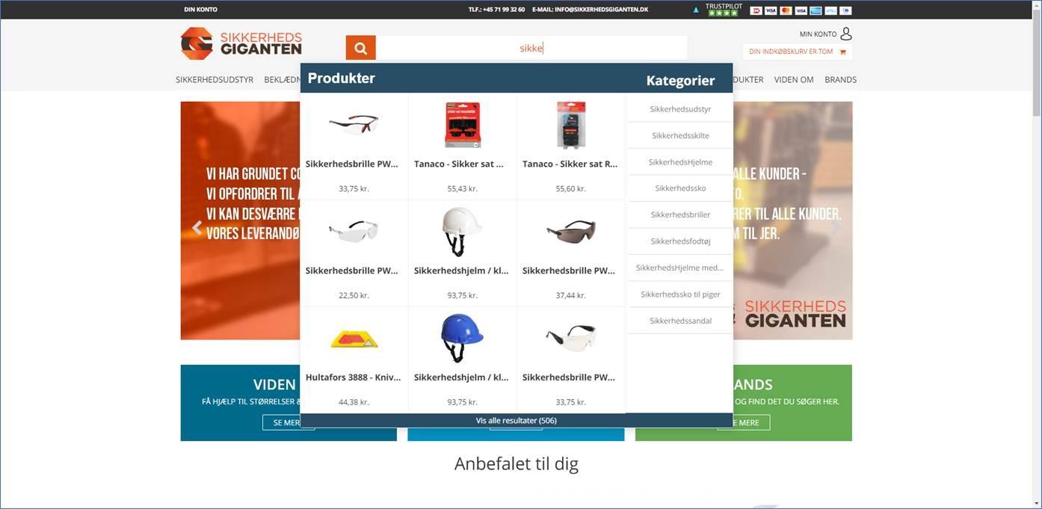Select the blue safety helmet product image
Screen dimensions: 1042x509
click(462, 338)
